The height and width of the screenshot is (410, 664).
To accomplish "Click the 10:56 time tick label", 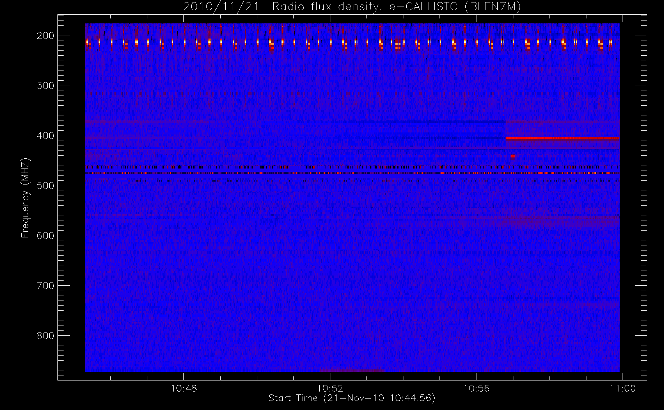I will (x=476, y=388).
